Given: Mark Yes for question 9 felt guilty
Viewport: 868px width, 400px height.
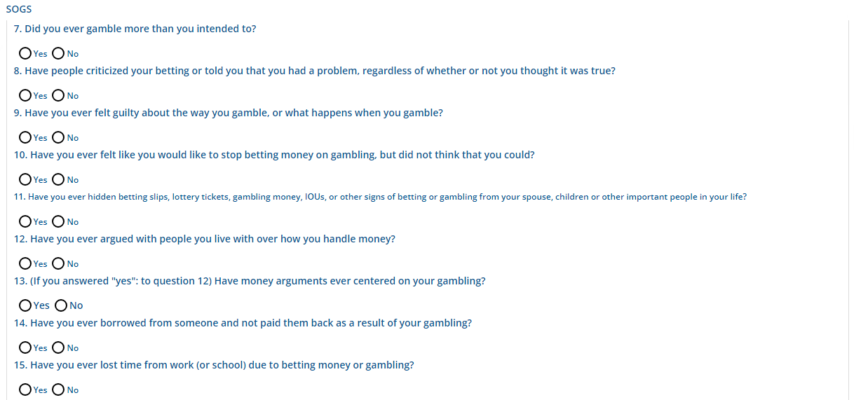Looking at the screenshot, I should tap(25, 137).
